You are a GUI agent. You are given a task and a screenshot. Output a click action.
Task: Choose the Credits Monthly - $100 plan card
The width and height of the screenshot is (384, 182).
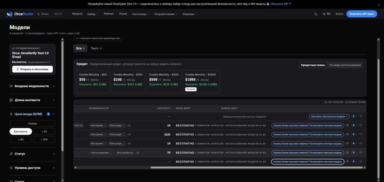pos(128,82)
